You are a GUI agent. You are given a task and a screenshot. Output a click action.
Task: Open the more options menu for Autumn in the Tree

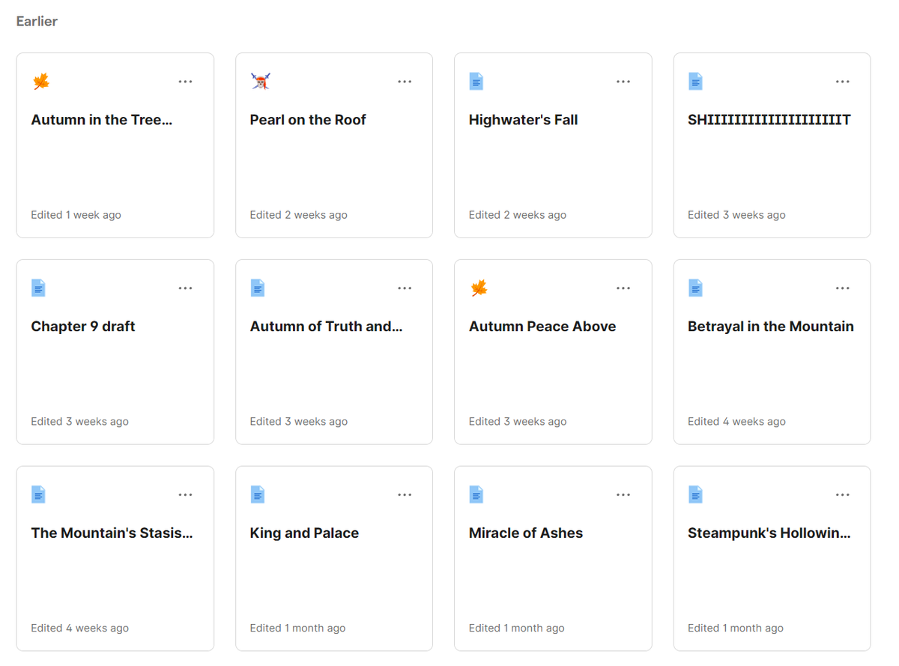(185, 82)
